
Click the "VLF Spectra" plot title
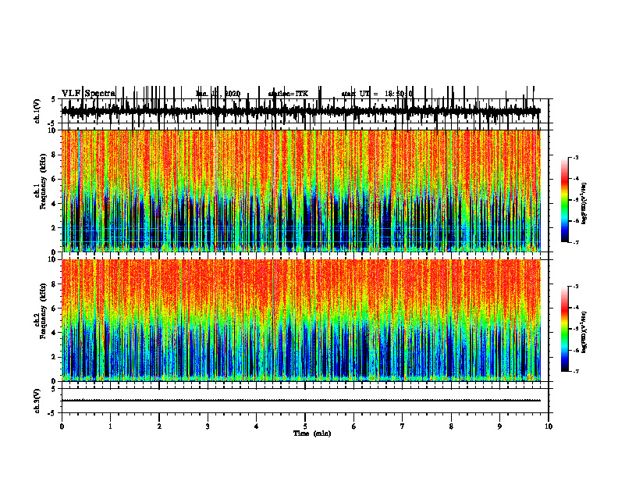88,94
